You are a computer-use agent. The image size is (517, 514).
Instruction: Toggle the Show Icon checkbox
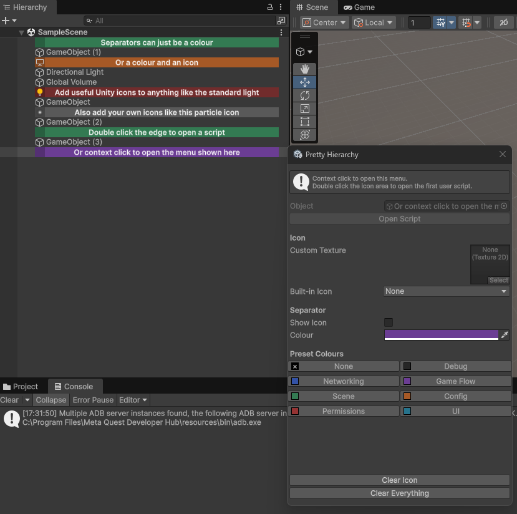[x=389, y=322]
